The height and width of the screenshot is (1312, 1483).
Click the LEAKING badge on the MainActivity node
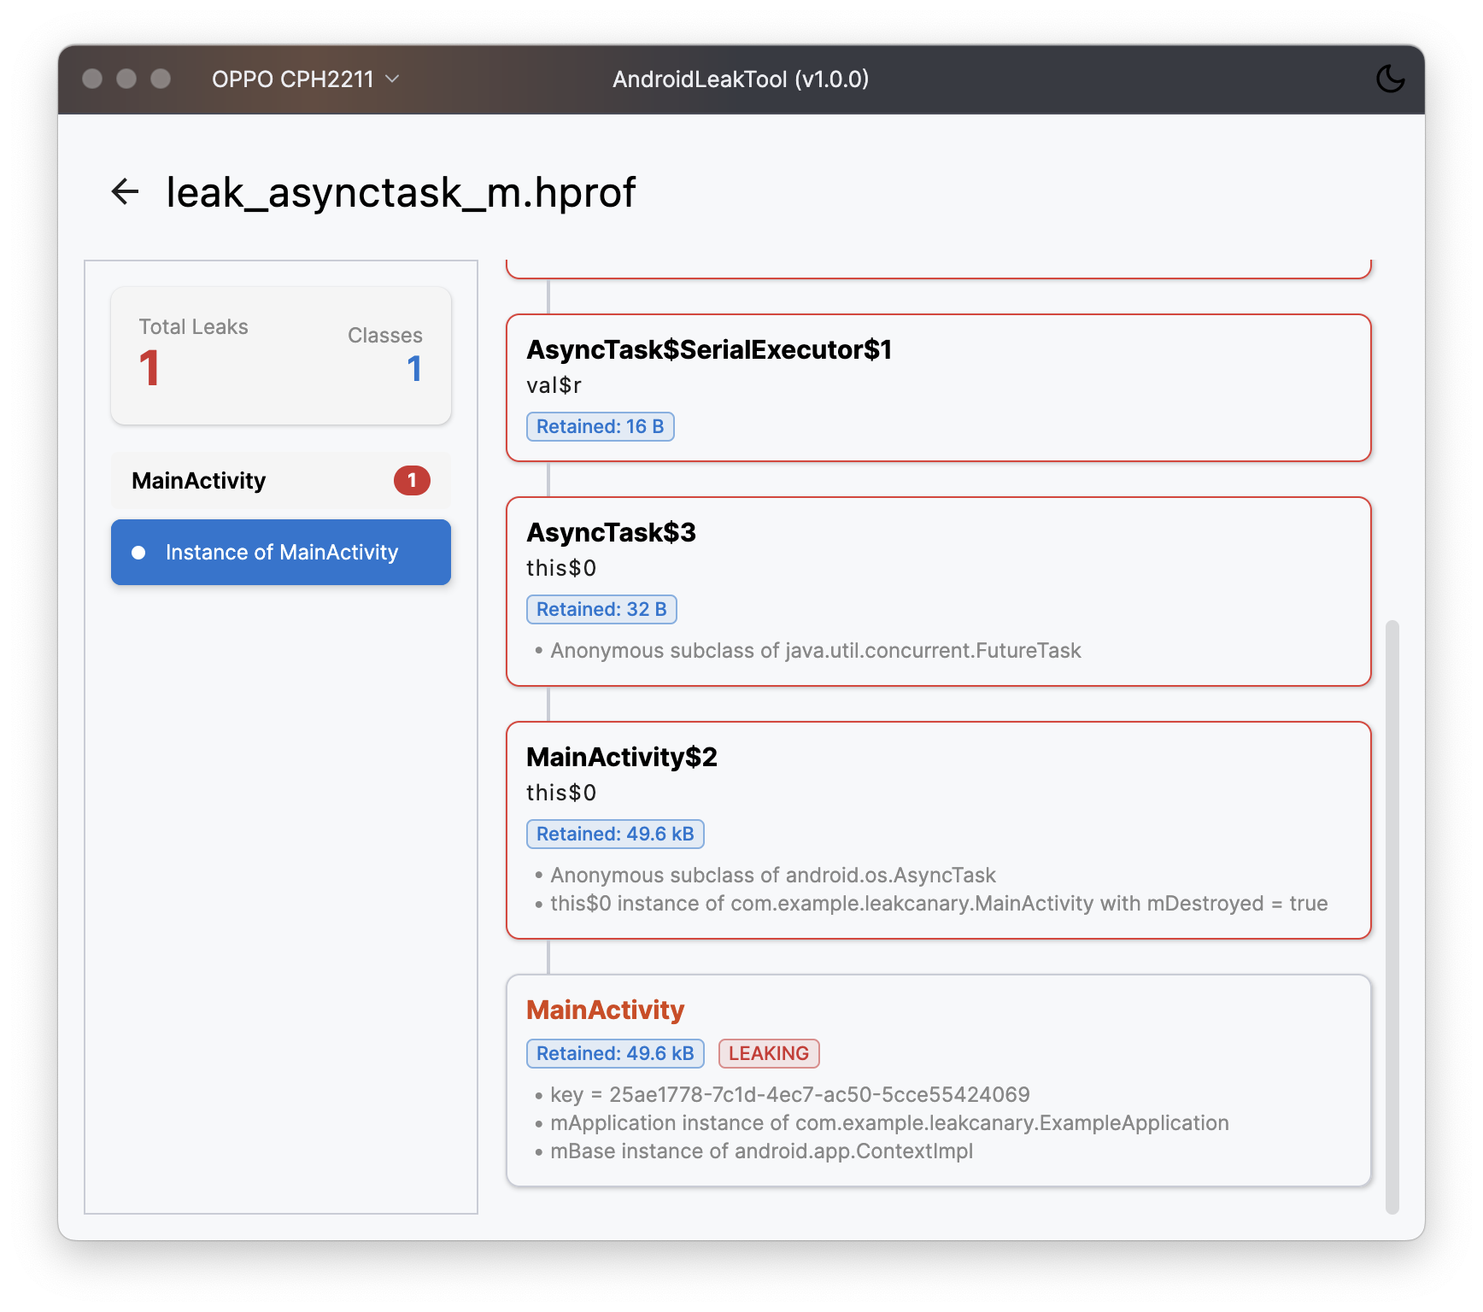[x=768, y=1053]
